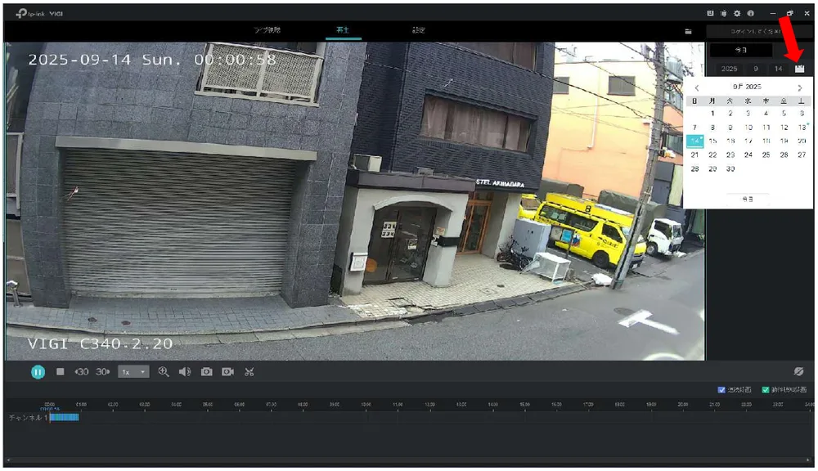
Task: Click 今日 at the calendar bottom
Action: pyautogui.click(x=748, y=200)
